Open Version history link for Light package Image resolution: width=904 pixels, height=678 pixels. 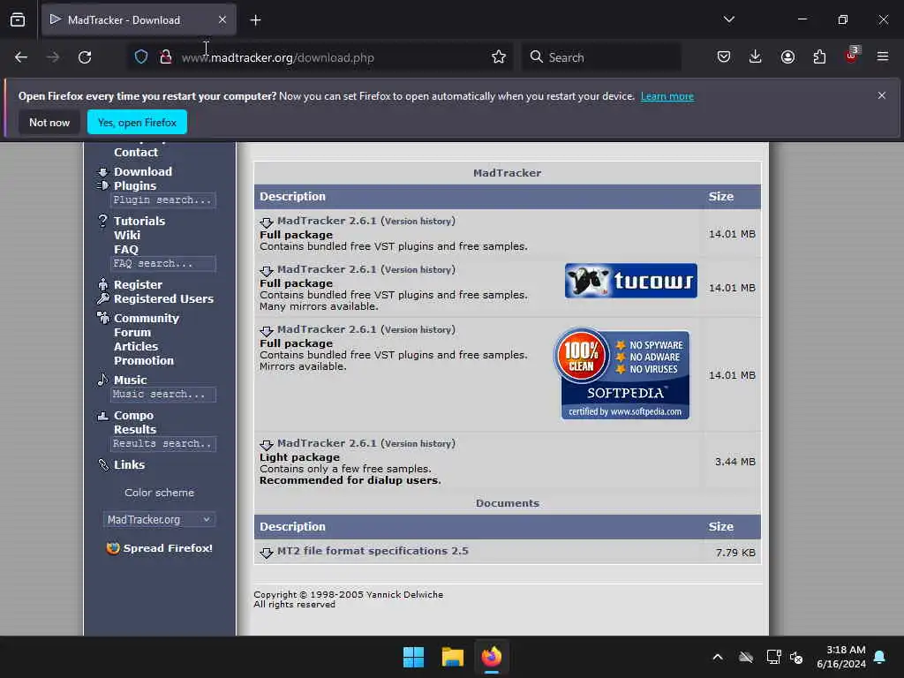pyautogui.click(x=419, y=444)
